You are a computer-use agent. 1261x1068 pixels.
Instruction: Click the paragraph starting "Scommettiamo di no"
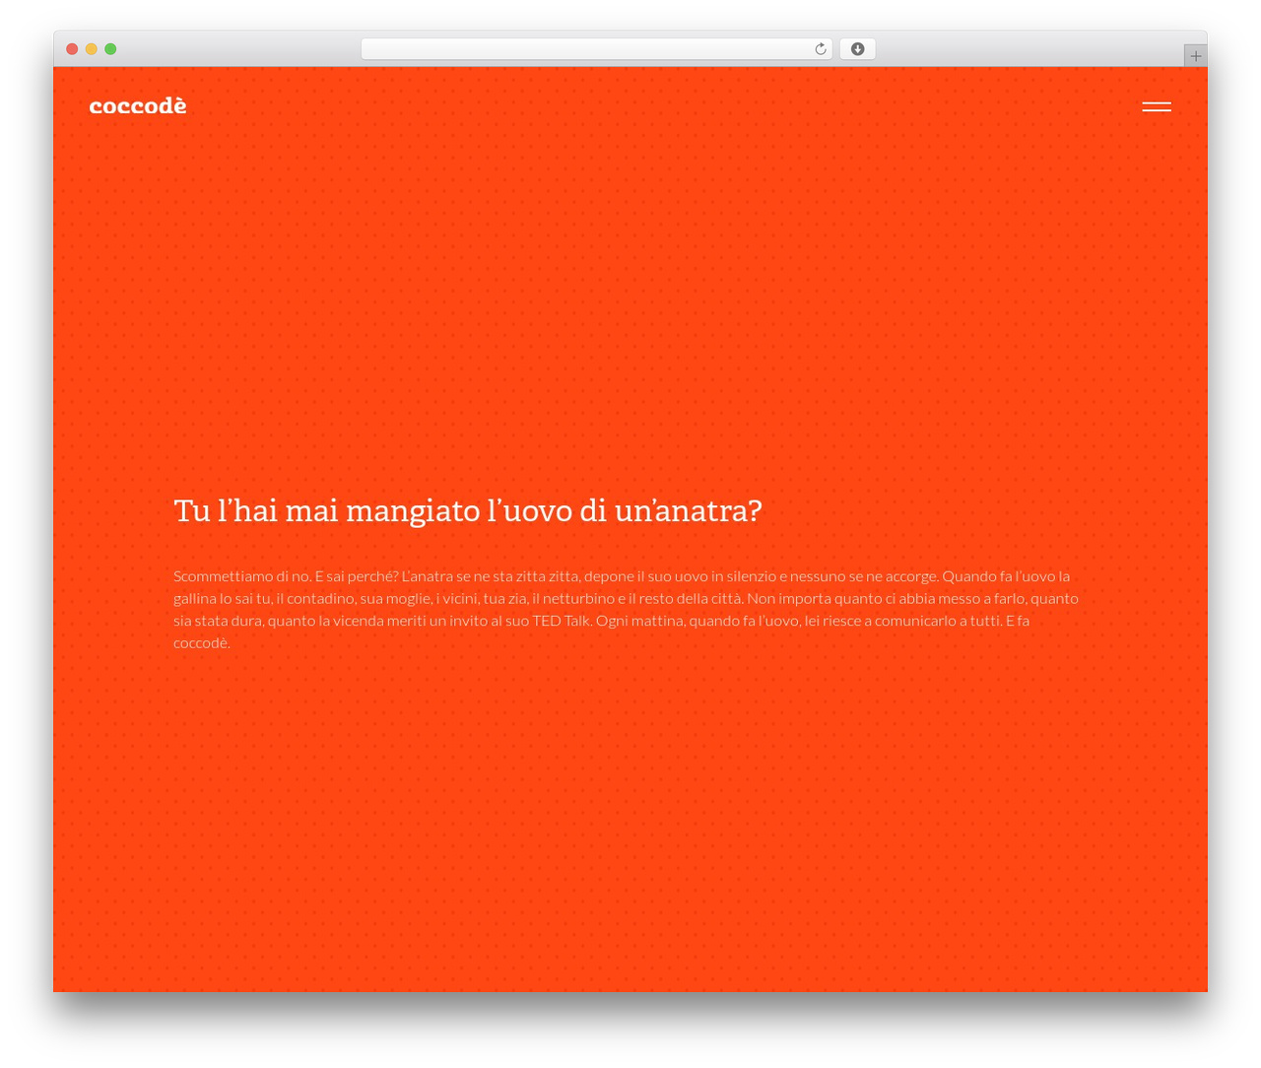coord(627,609)
